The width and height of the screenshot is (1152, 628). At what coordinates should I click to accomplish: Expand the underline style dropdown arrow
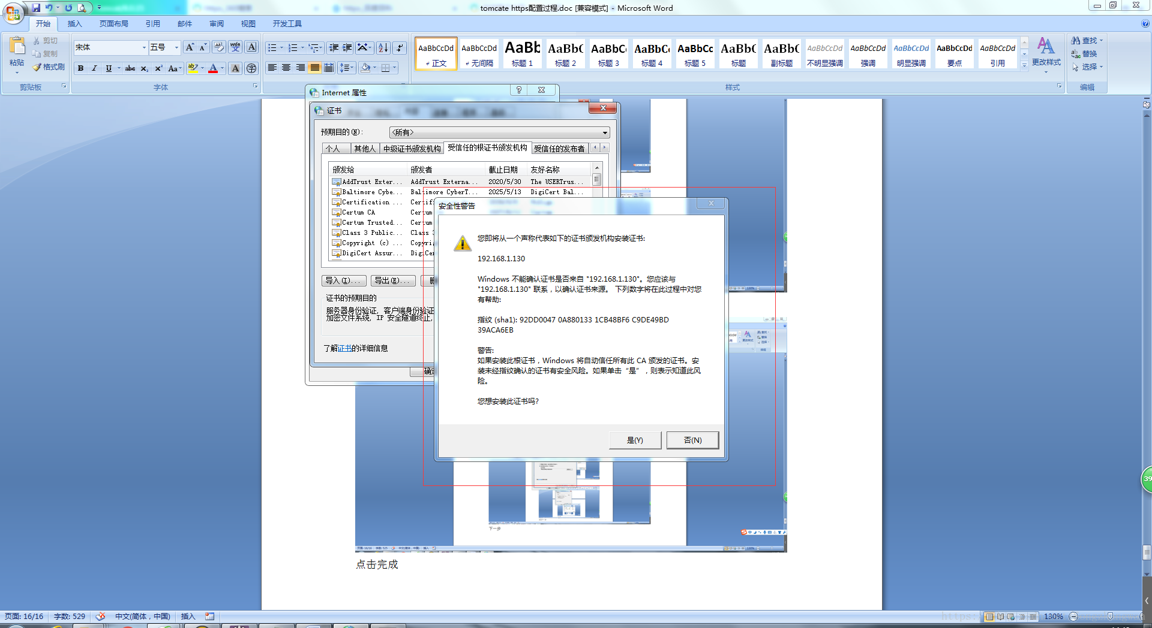pyautogui.click(x=119, y=68)
